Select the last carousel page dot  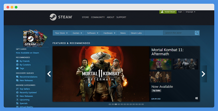143,104
